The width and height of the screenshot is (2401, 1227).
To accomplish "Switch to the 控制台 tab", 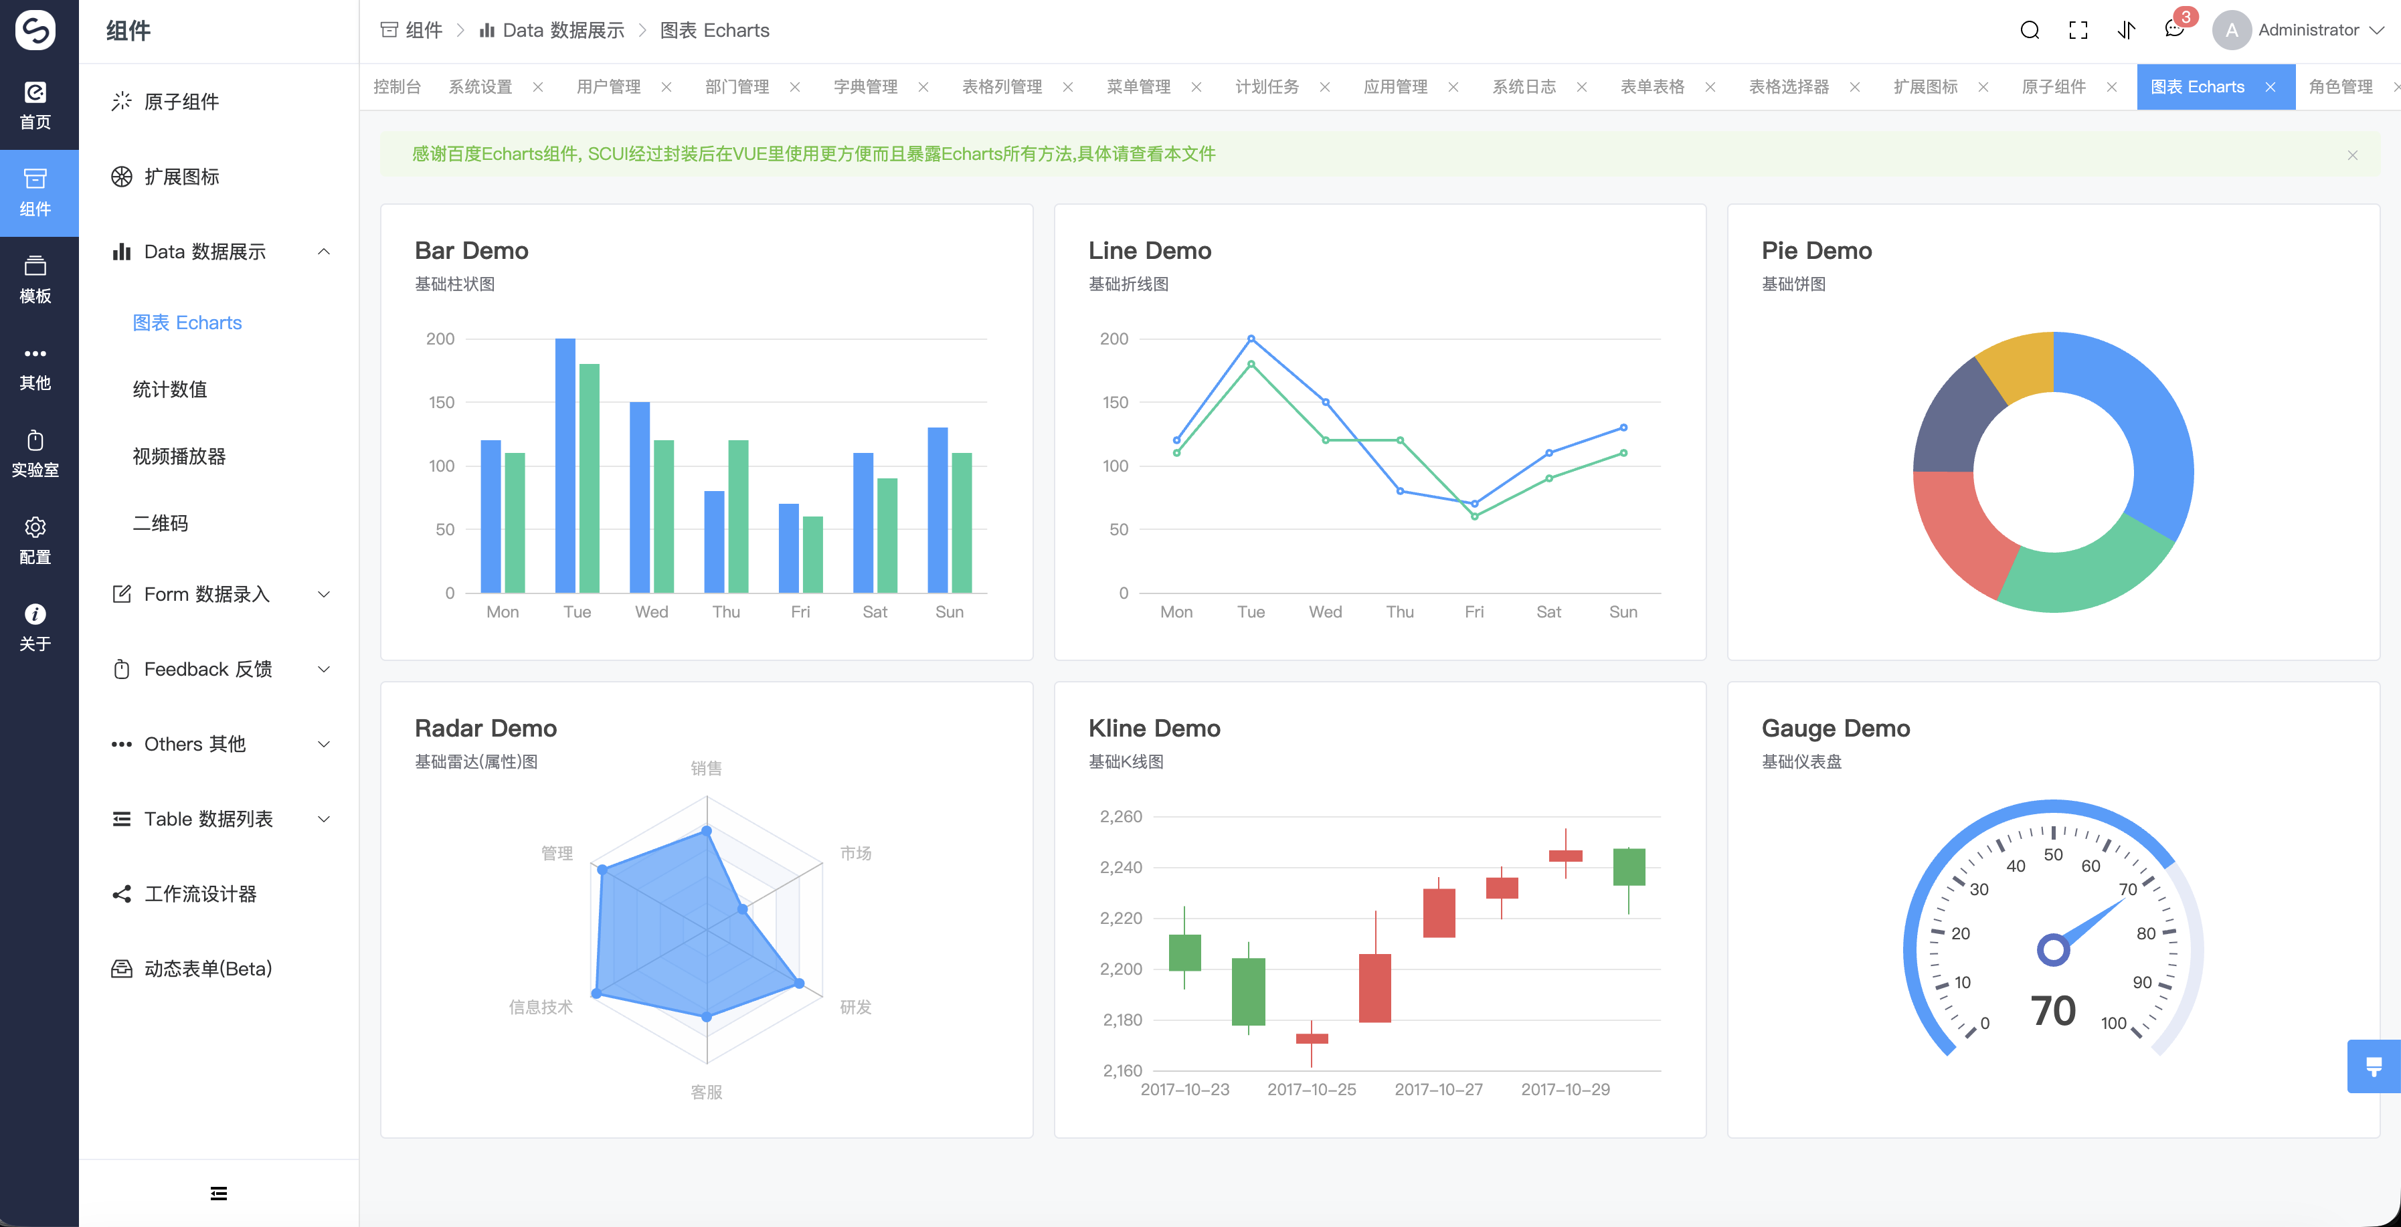I will [397, 87].
